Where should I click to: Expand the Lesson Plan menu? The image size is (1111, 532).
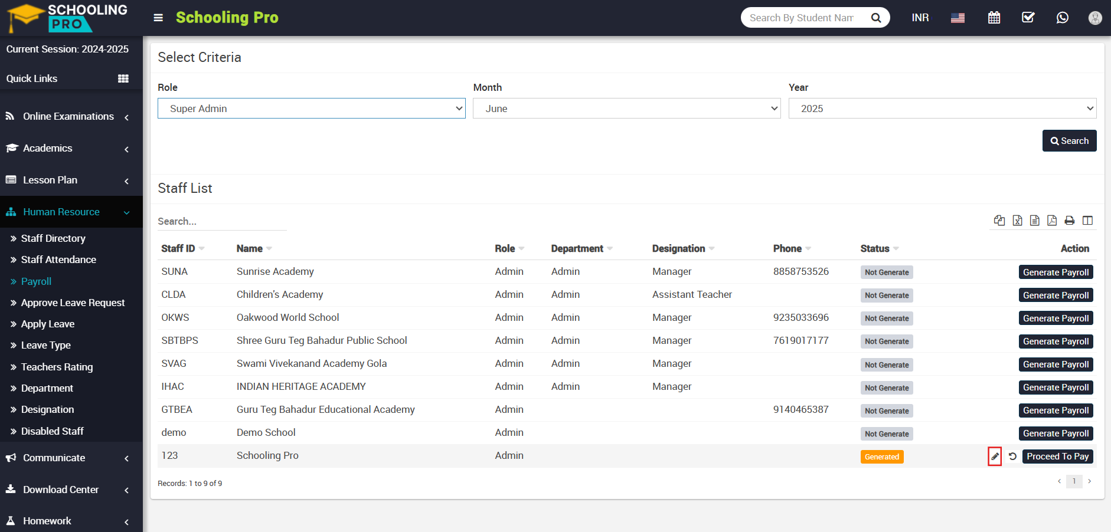point(71,180)
